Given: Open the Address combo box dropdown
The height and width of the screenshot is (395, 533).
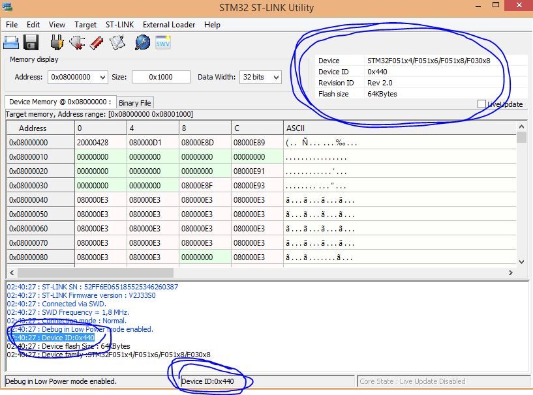Looking at the screenshot, I should [102, 77].
